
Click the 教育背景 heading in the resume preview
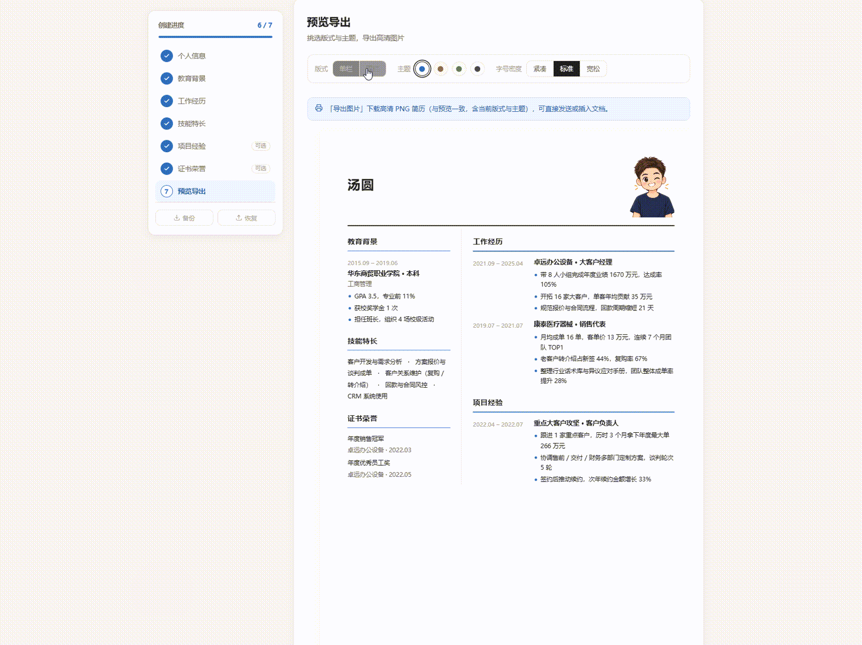click(x=363, y=242)
